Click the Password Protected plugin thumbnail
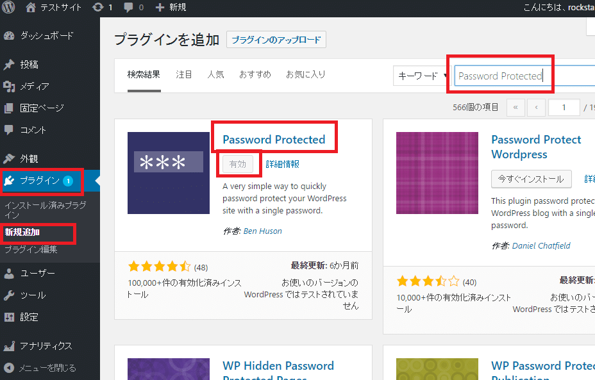Image resolution: width=595 pixels, height=380 pixels. (169, 173)
